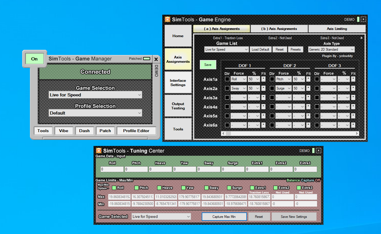Image resolution: width=381 pixels, height=234 pixels.
Task: Open Axis1a DOF 2 Force dropdown showing Pitch
Action: point(283,79)
